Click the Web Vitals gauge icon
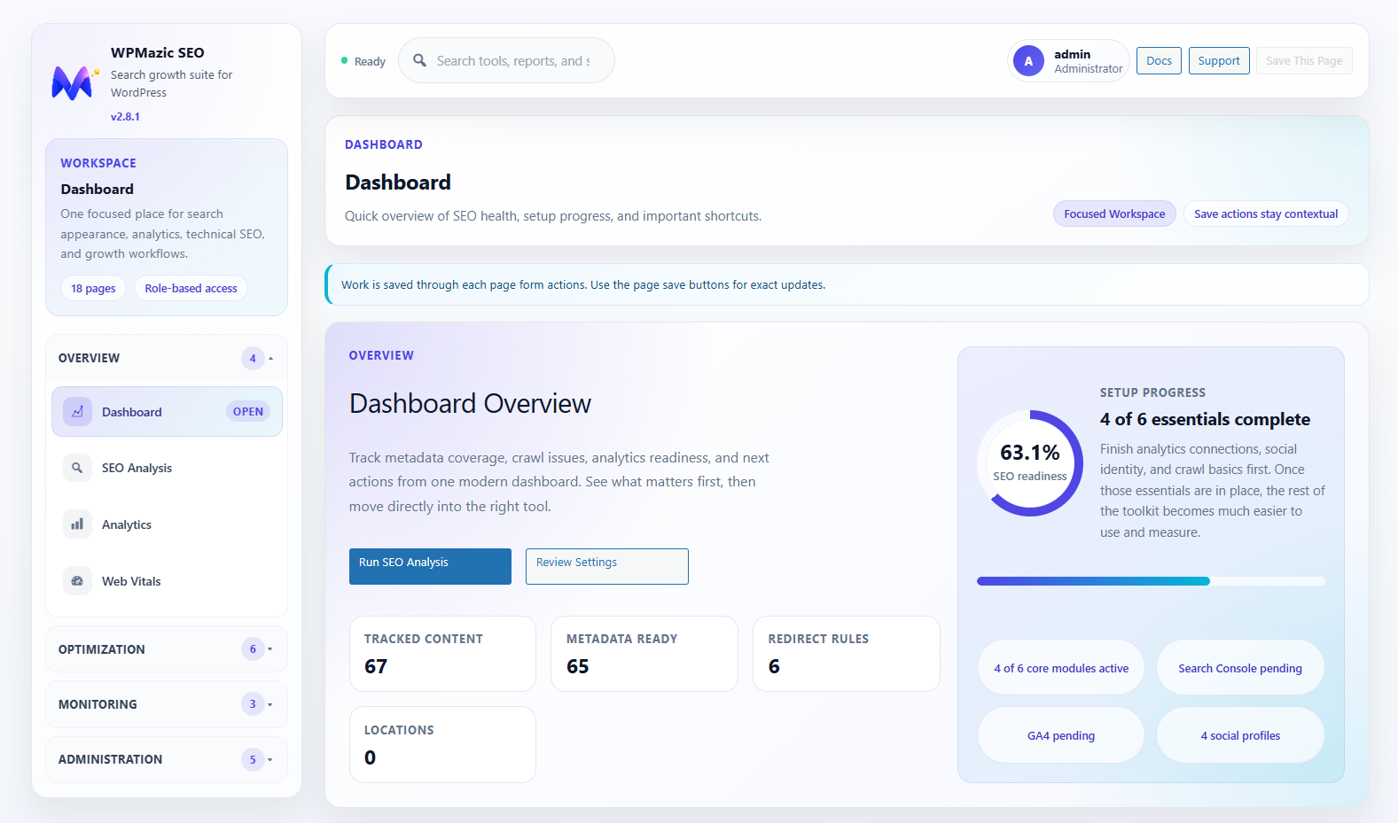1398x823 pixels. point(77,581)
